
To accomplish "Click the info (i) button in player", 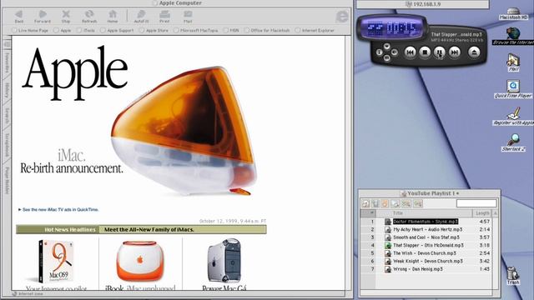I will click(x=379, y=52).
